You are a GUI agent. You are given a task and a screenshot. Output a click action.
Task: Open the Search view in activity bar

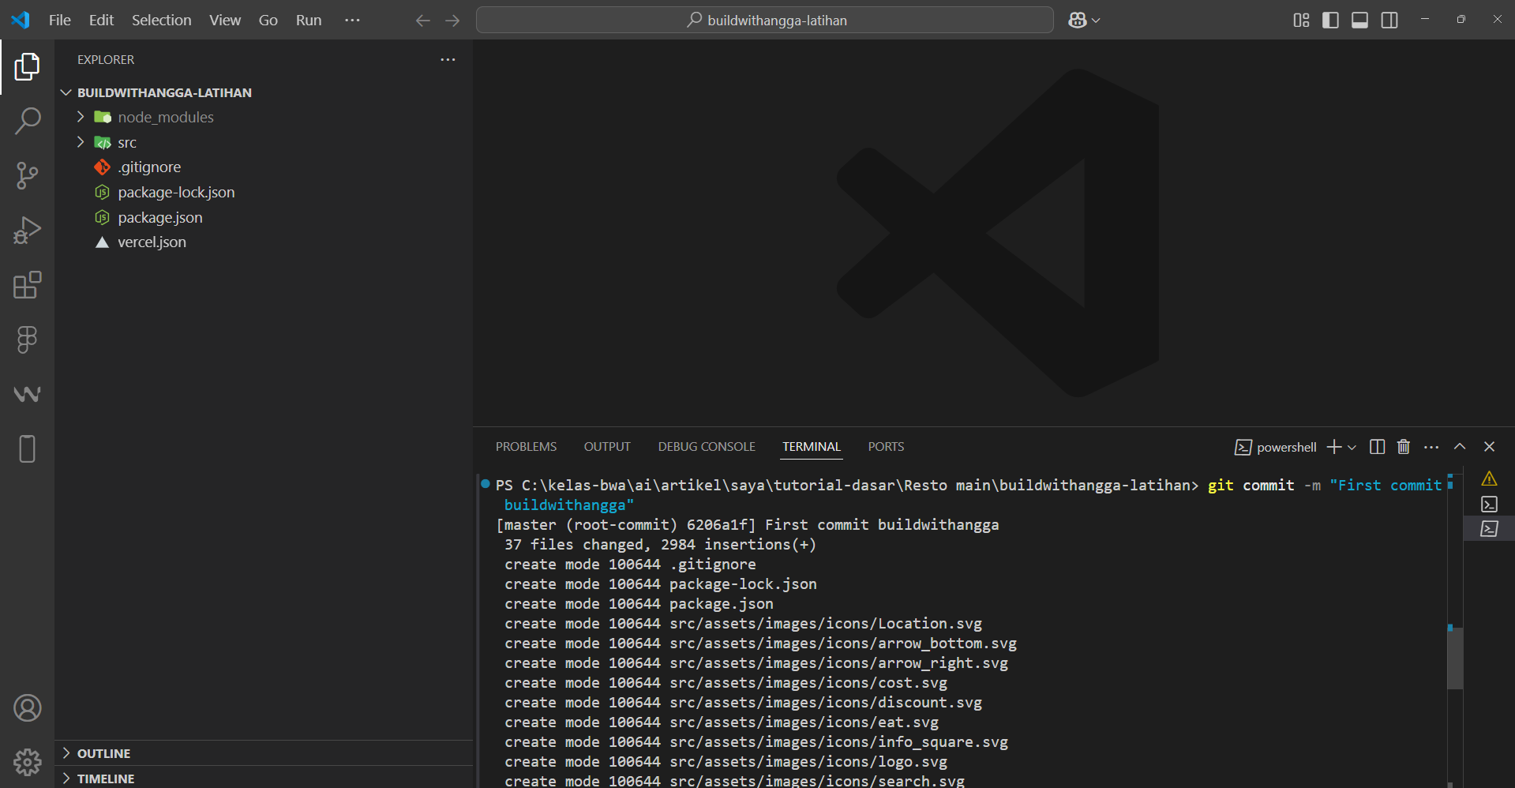click(27, 121)
